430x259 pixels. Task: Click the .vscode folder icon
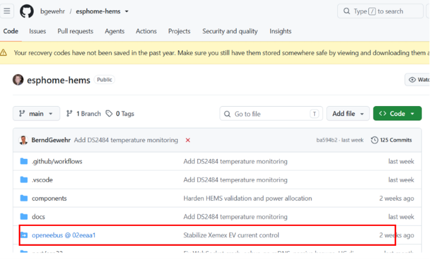24,179
